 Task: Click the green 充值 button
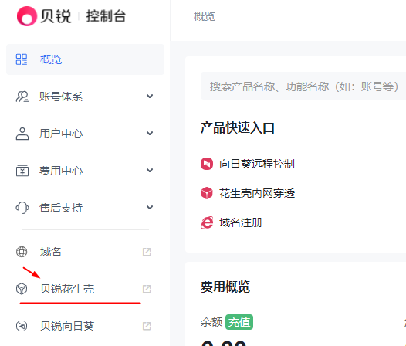click(x=239, y=322)
